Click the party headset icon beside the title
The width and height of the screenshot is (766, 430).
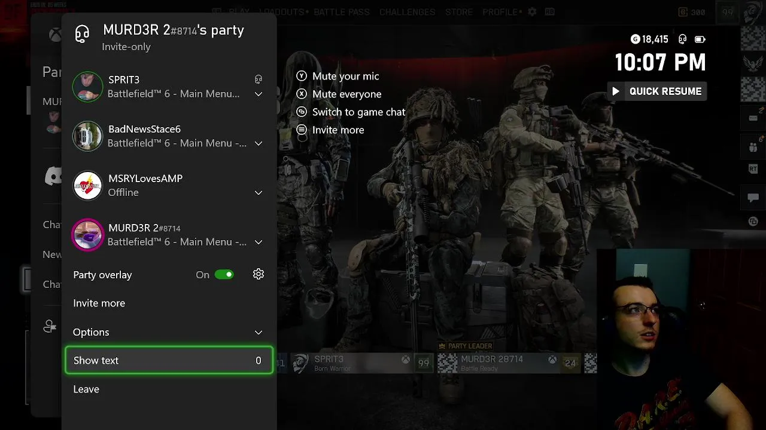pos(82,33)
